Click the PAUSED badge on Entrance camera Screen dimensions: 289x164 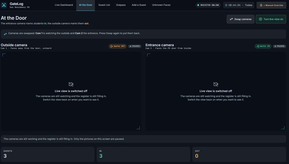pyautogui.click(x=279, y=46)
